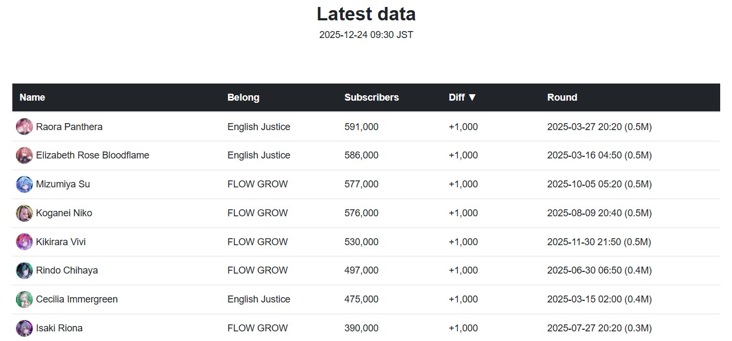Sort table by Name header

pos(32,97)
